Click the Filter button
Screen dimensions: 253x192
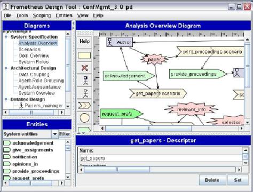pos(65,134)
